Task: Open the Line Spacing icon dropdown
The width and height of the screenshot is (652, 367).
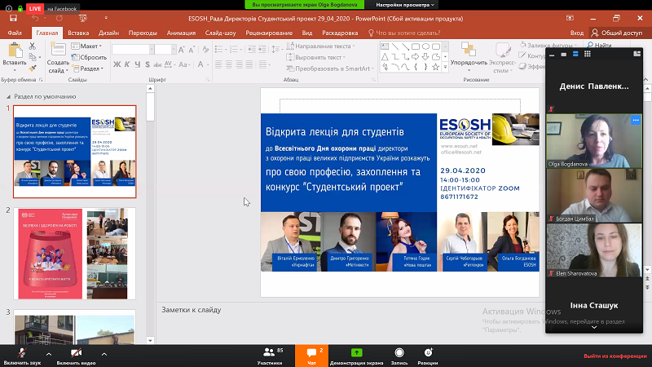Action: point(275,50)
